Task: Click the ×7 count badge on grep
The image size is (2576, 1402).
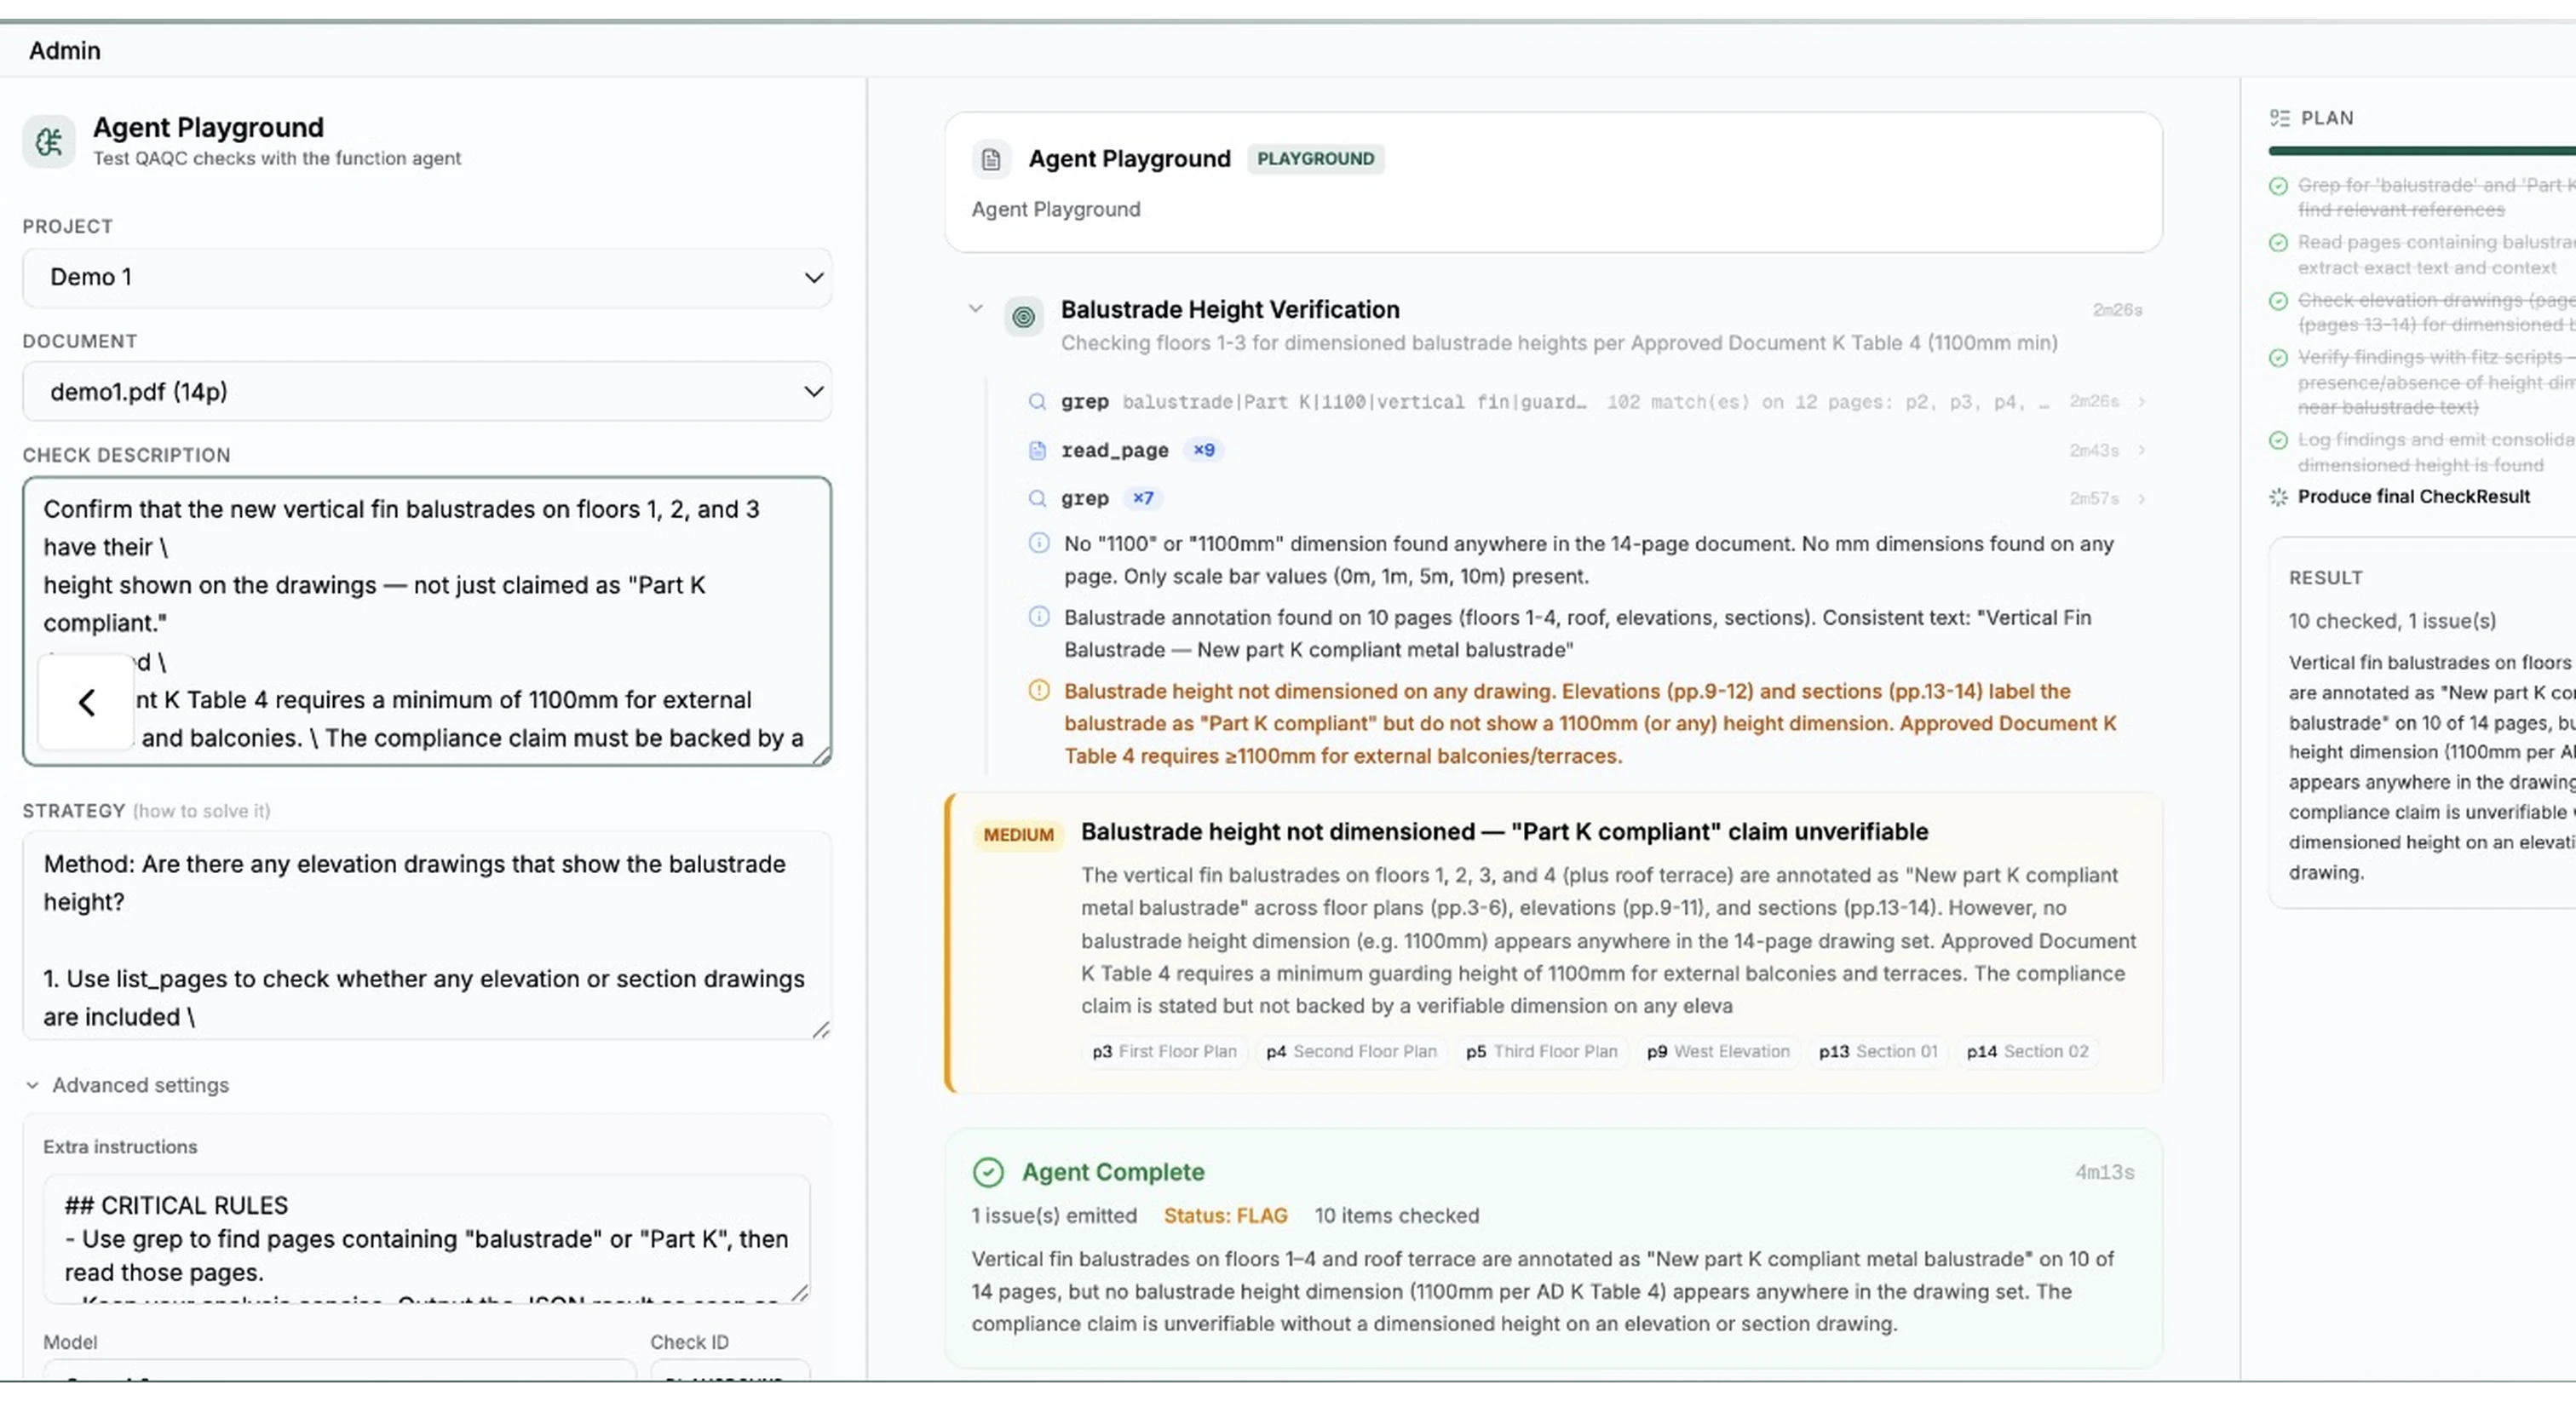Action: (1143, 498)
